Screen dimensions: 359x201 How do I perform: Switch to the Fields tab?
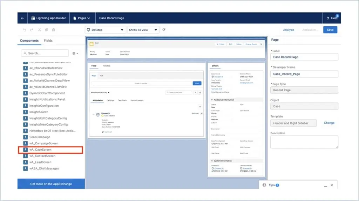48,41
